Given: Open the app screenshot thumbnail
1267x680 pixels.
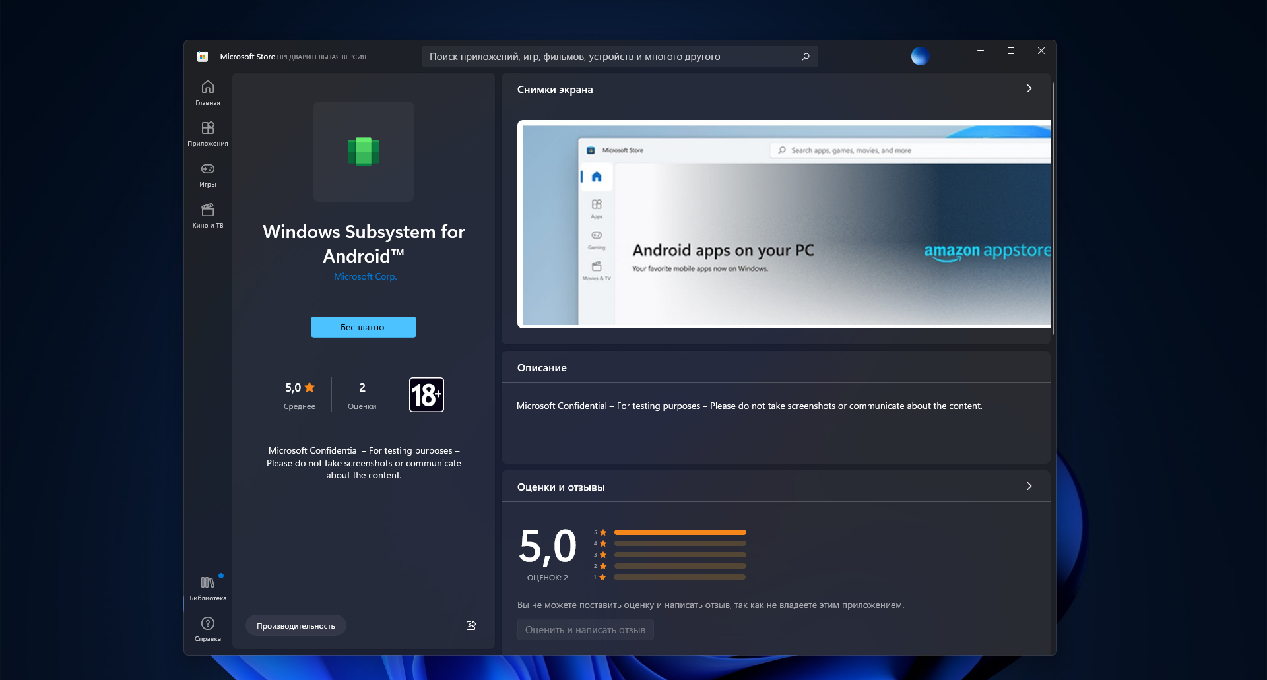Looking at the screenshot, I should pos(784,224).
